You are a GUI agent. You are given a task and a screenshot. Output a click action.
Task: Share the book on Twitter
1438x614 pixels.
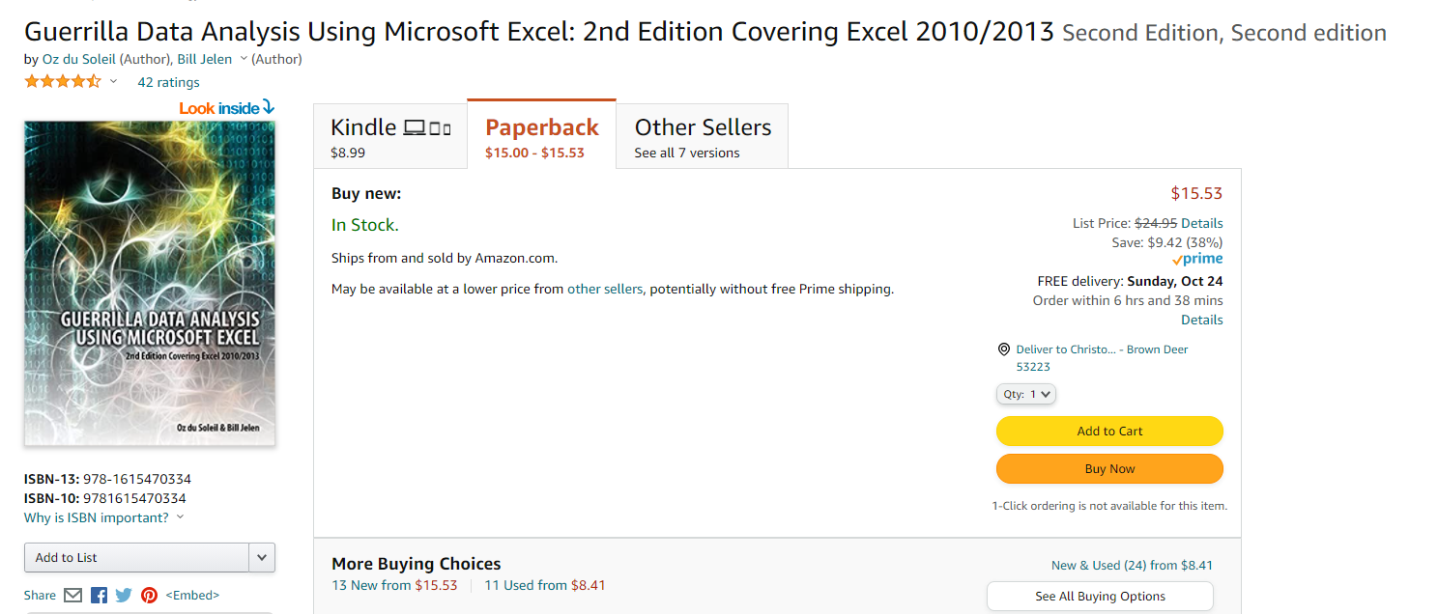[124, 596]
